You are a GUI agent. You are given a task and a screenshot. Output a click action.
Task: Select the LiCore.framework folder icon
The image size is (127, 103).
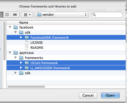[x=27, y=63]
